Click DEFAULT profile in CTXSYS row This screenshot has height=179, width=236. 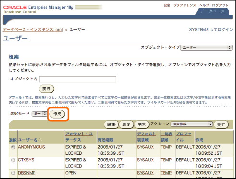[185, 160]
